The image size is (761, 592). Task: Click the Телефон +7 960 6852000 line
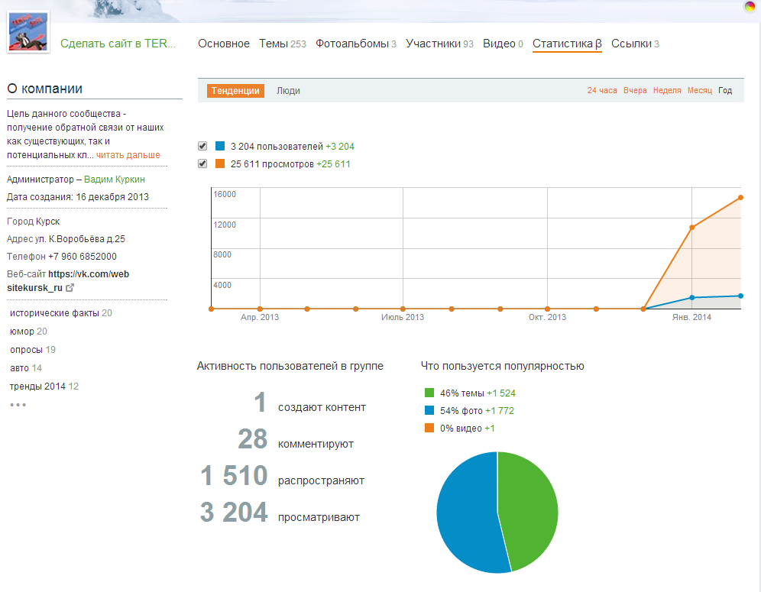(x=62, y=256)
